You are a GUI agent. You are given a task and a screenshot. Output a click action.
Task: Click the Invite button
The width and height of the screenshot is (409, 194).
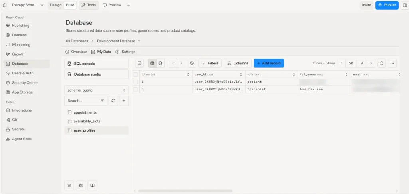(x=367, y=5)
